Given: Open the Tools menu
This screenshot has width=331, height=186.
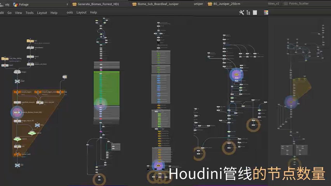Looking at the screenshot, I should [29, 12].
